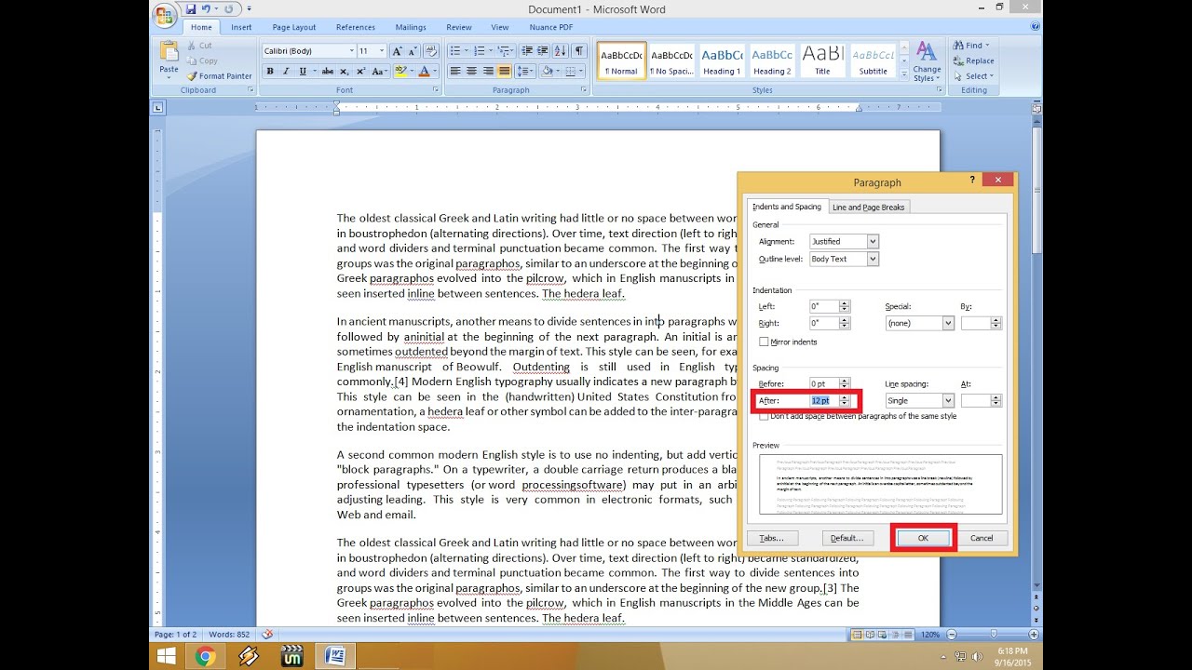Click the Default... button
This screenshot has height=670, width=1192.
847,538
